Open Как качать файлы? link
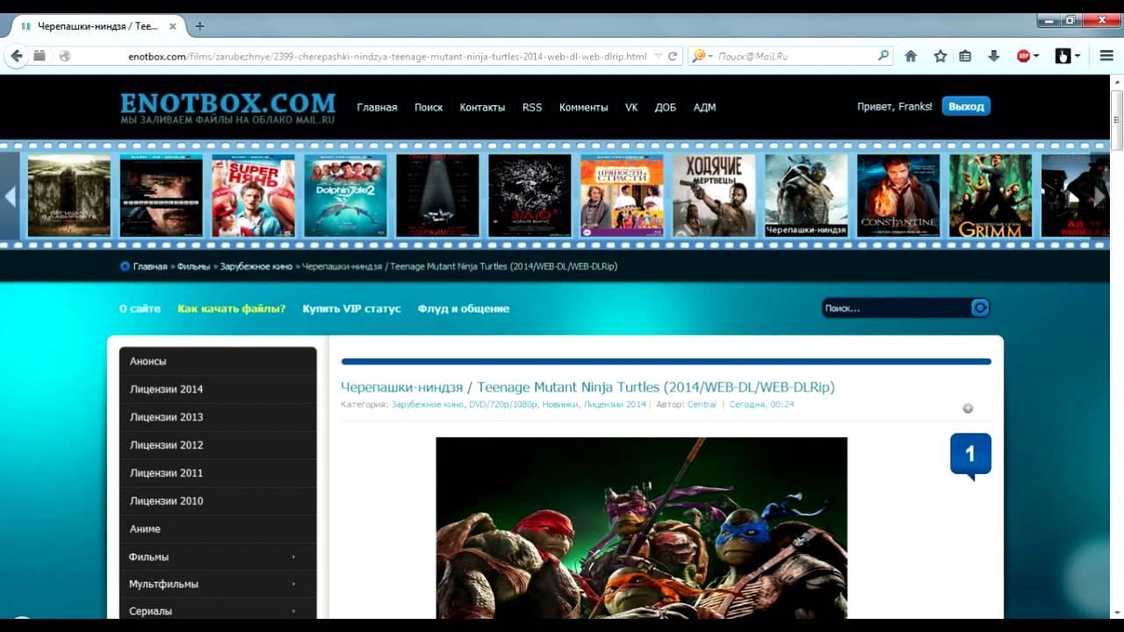Viewport: 1124px width, 632px height. (232, 308)
